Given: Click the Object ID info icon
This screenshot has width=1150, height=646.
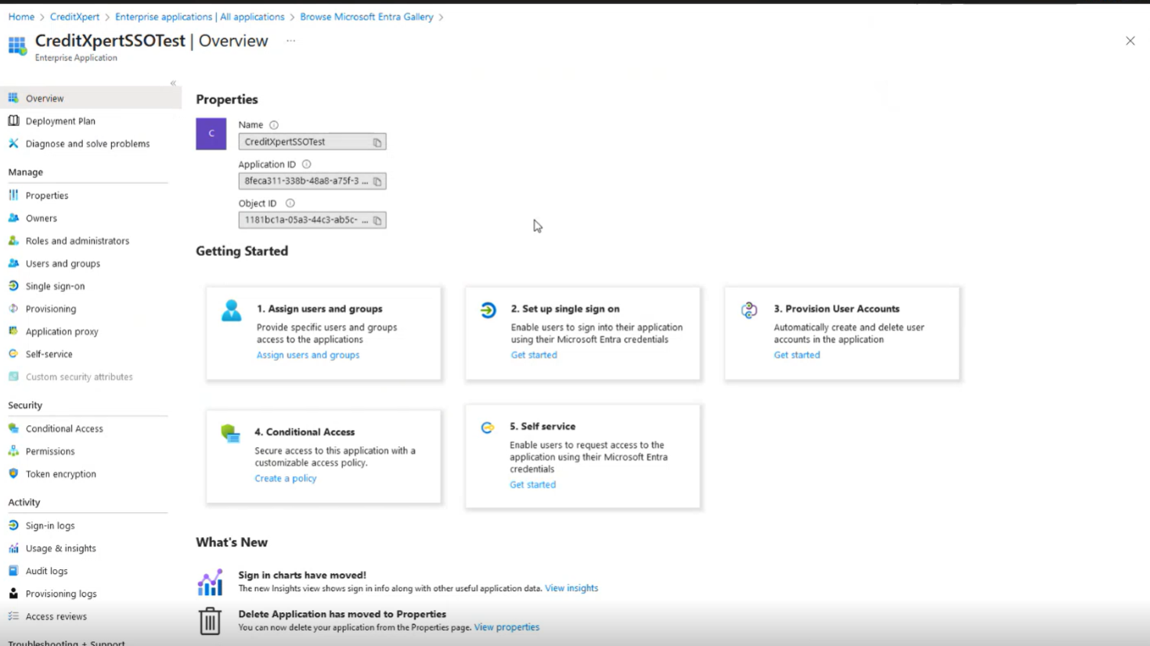Looking at the screenshot, I should [x=290, y=204].
